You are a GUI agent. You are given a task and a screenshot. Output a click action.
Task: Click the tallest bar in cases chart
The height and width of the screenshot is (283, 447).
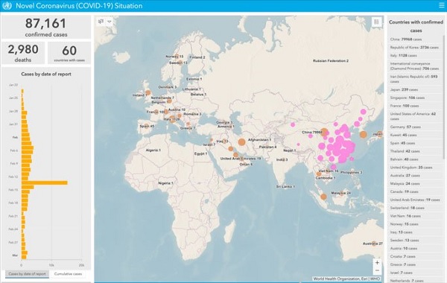45,182
